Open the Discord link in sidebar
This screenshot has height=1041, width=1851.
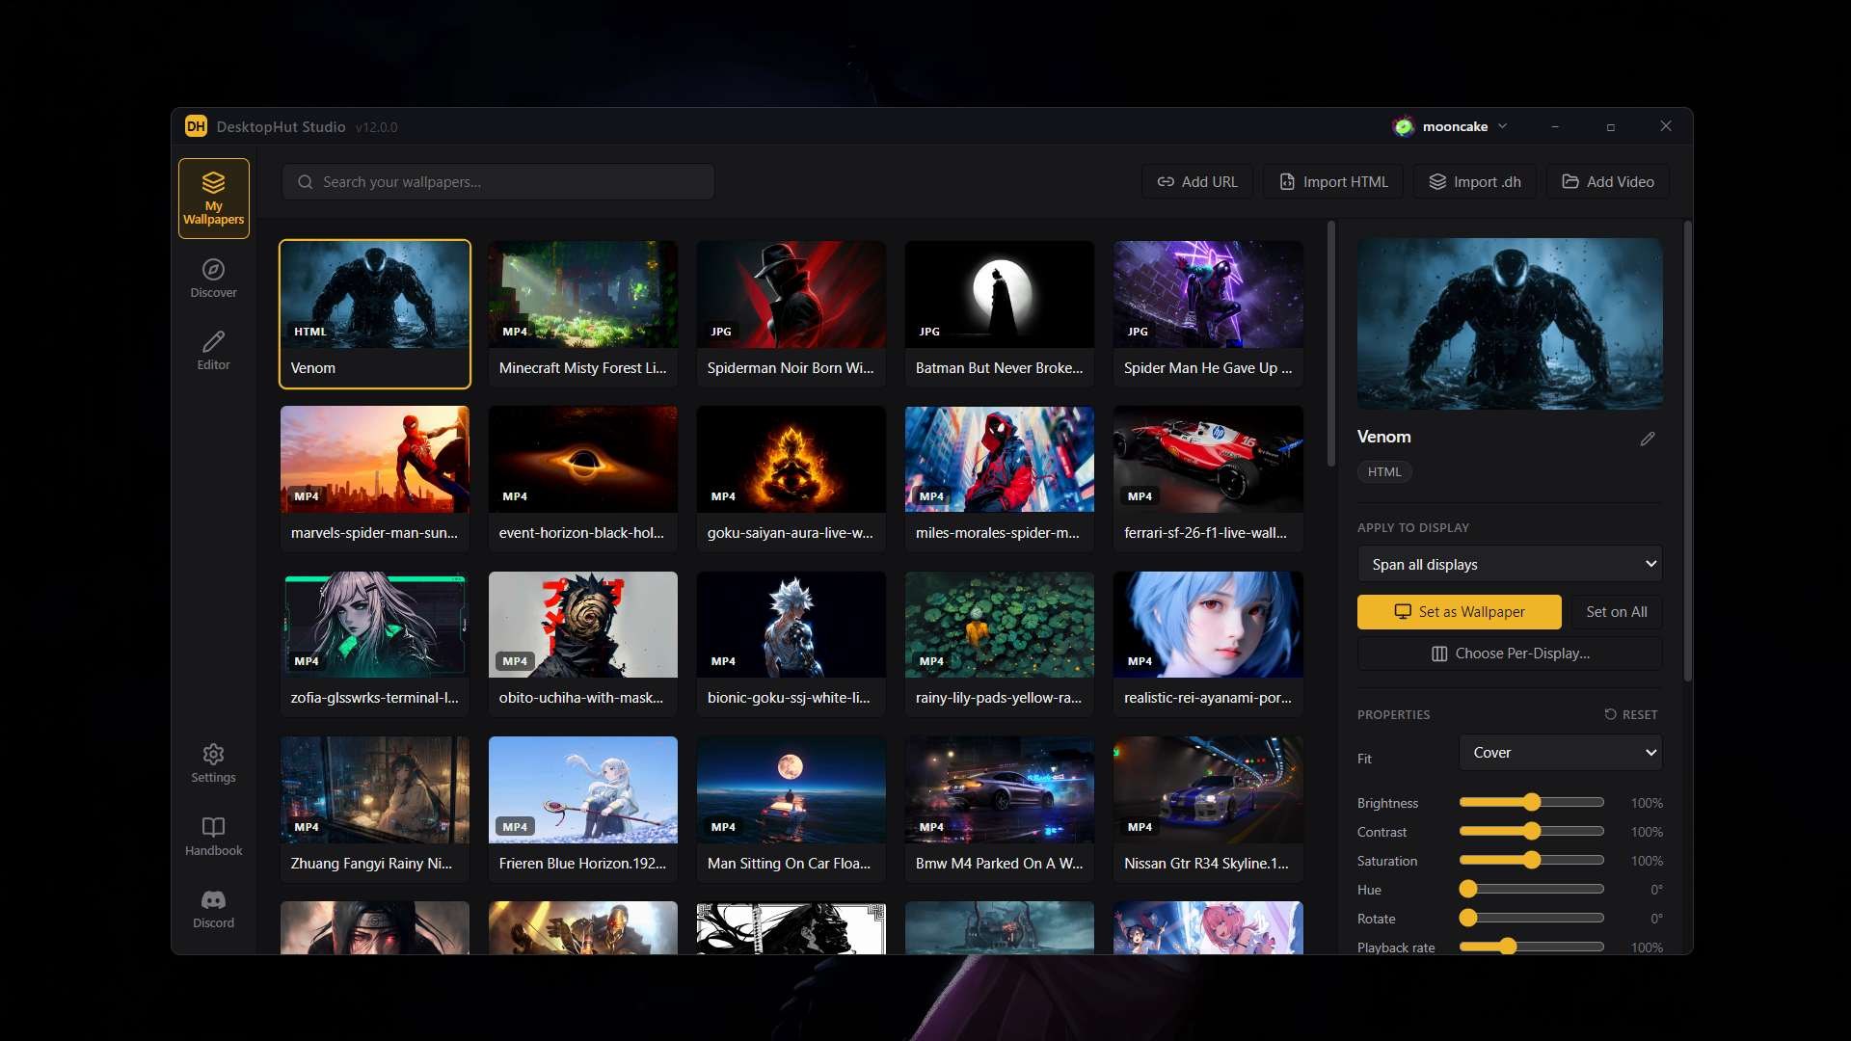tap(213, 909)
